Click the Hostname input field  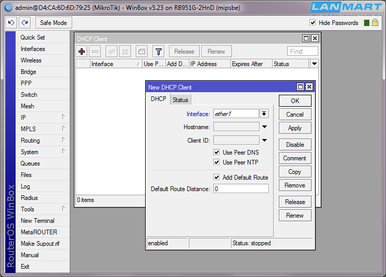point(236,127)
